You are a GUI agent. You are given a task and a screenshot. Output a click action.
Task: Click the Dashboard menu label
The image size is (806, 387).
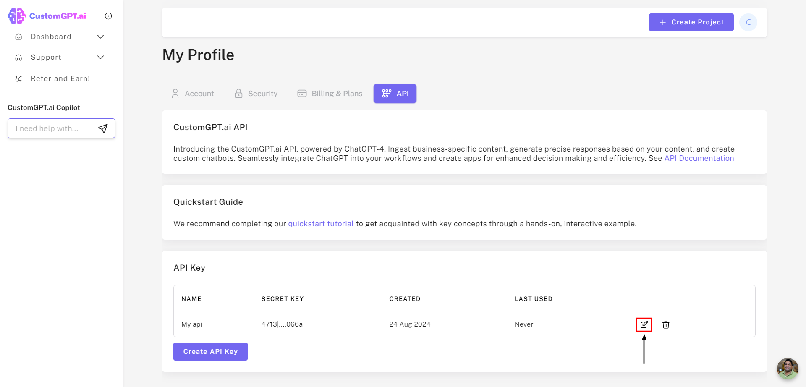(x=51, y=37)
